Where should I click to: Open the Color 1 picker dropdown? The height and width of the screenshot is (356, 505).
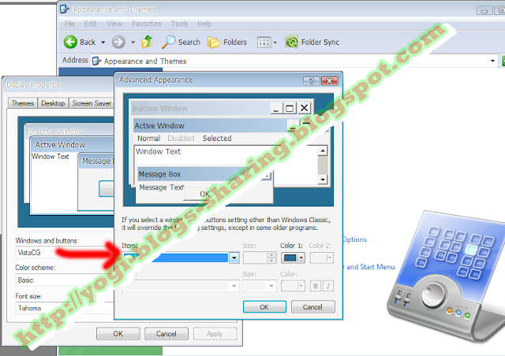[301, 258]
